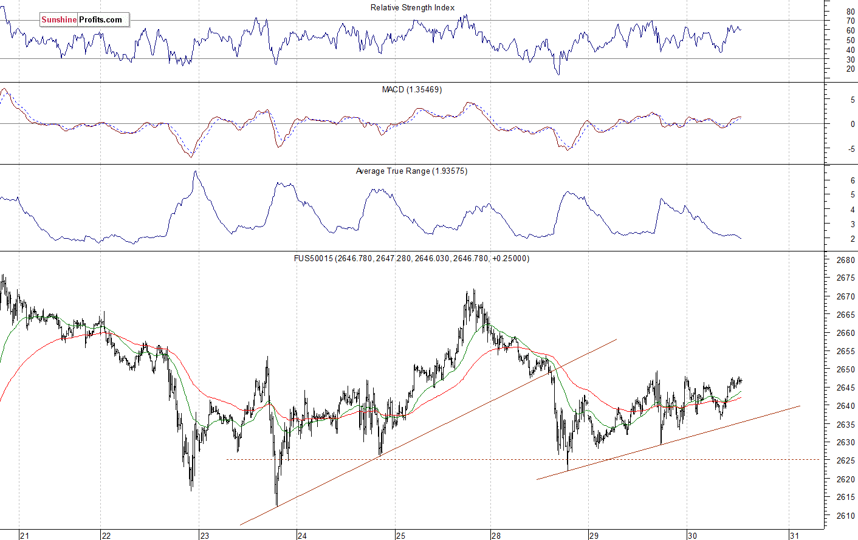The image size is (858, 540).
Task: Click the RSI 80 axis label
Action: click(851, 12)
